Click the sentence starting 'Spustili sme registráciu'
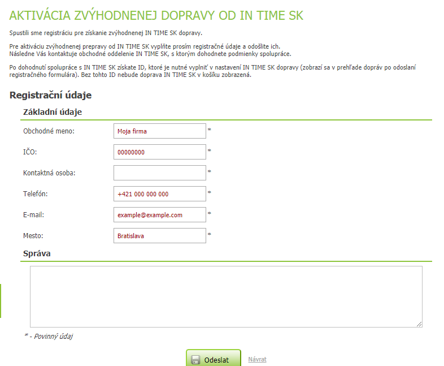 tap(106, 33)
